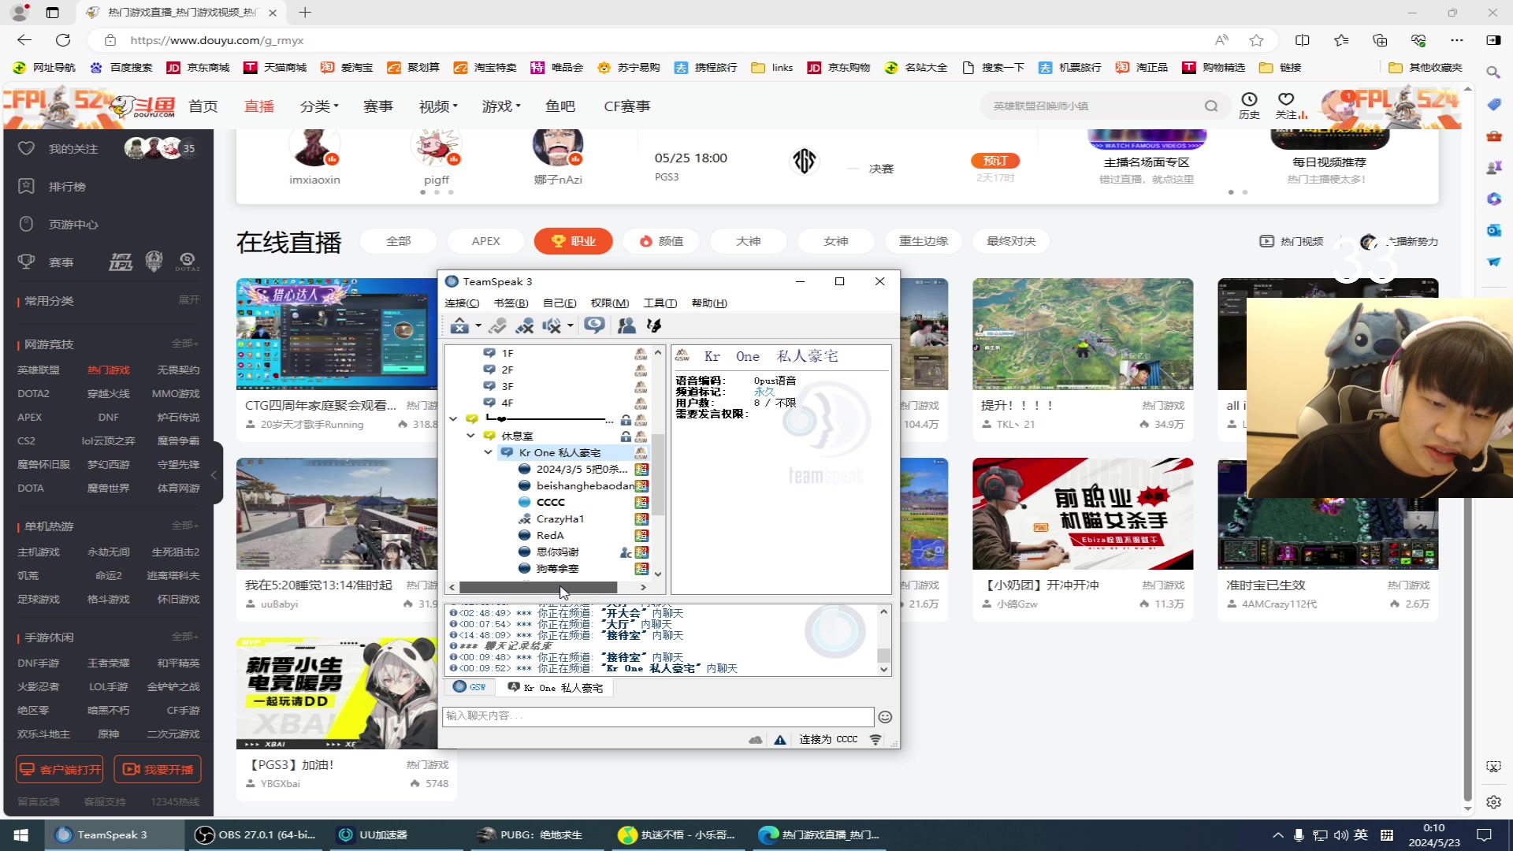Open the 前职业机瞄女杀手 stream thumbnail
The width and height of the screenshot is (1513, 851).
click(1083, 513)
